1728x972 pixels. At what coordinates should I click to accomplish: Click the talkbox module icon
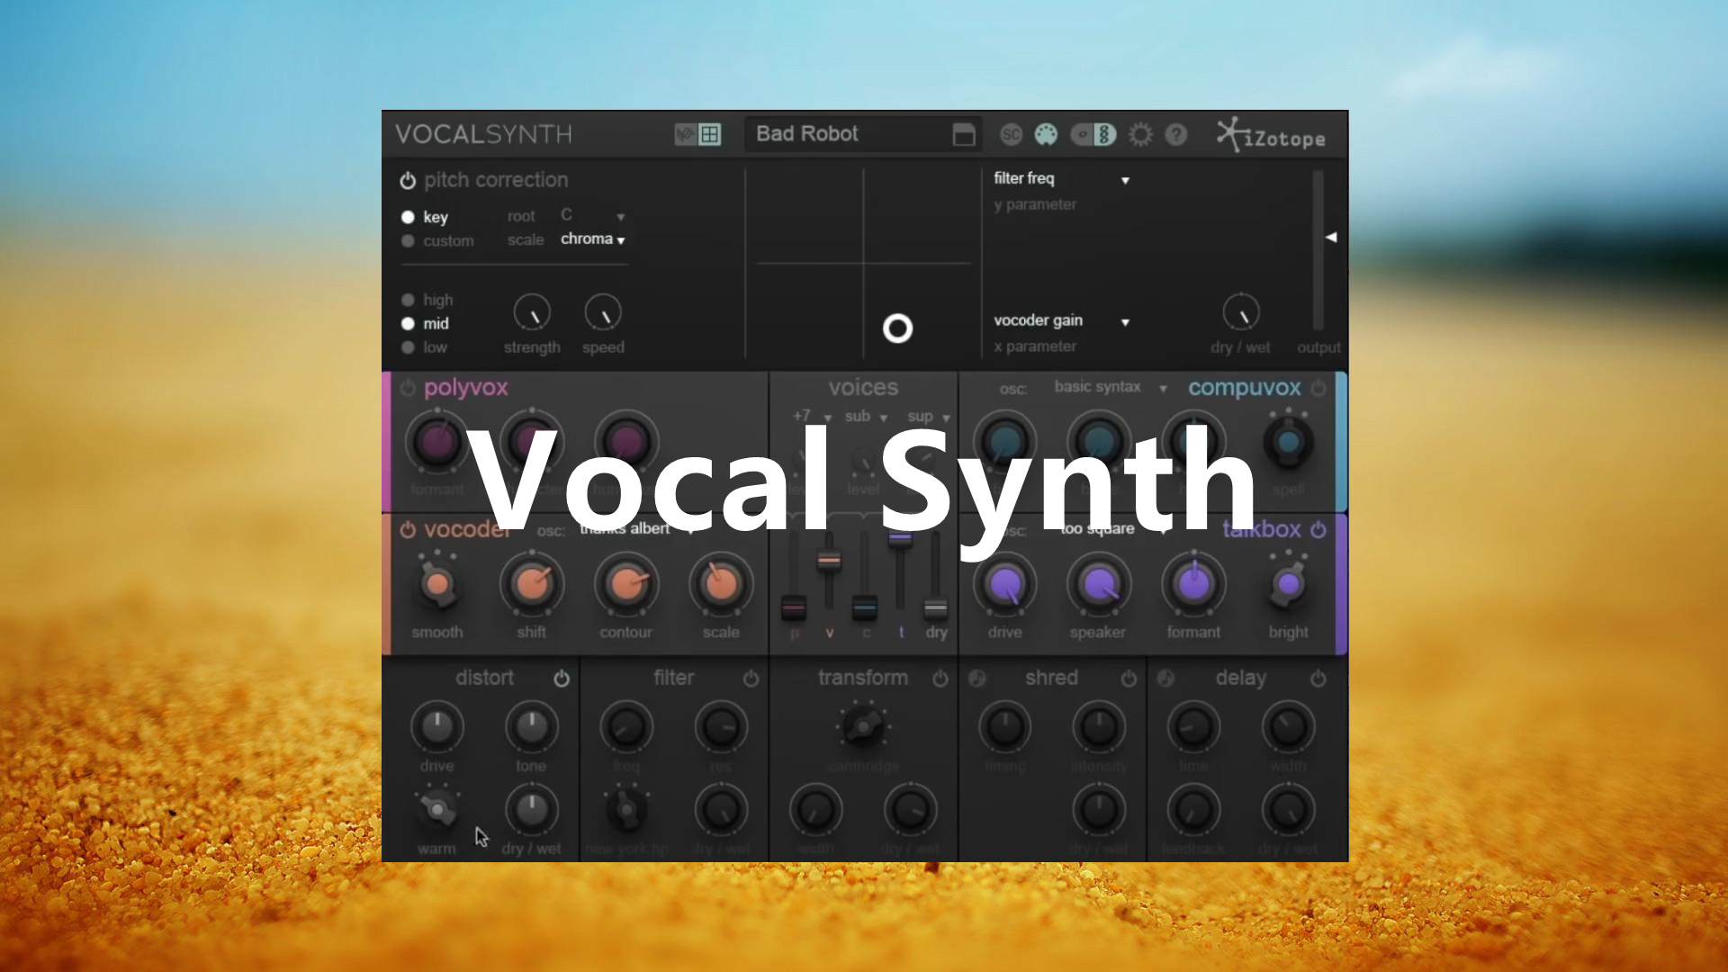1318,530
